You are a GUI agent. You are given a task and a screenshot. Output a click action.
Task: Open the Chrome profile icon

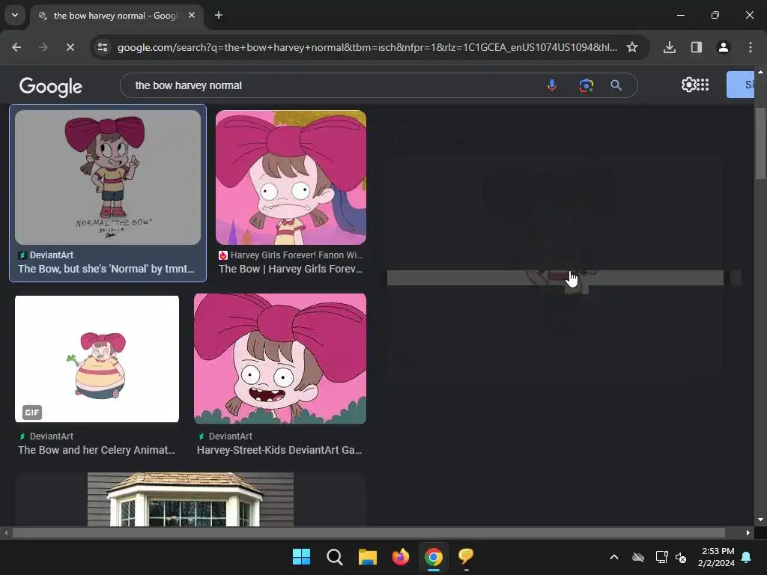(723, 47)
